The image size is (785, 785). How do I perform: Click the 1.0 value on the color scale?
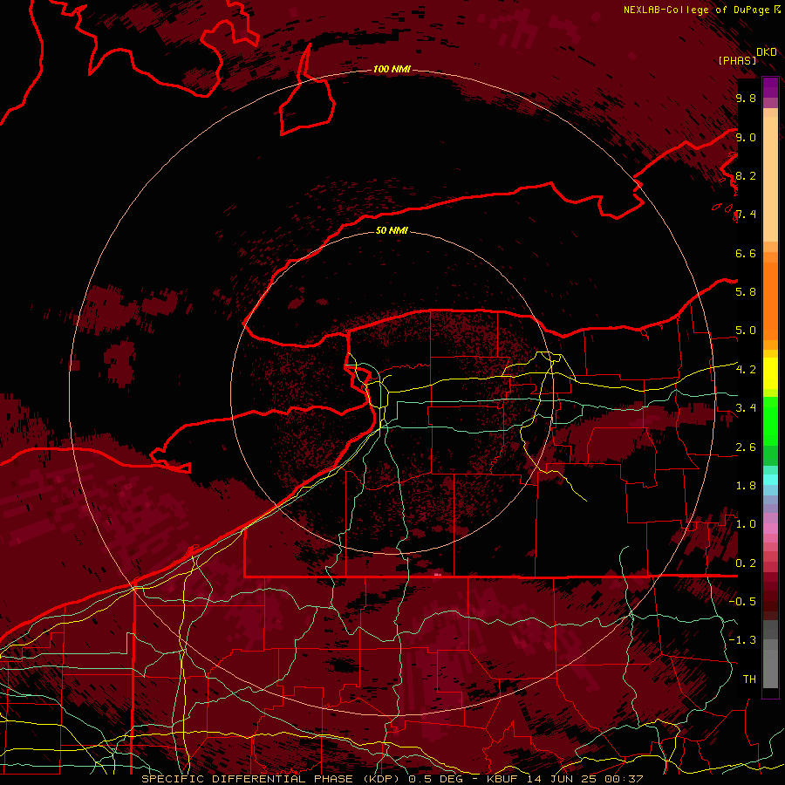point(746,524)
